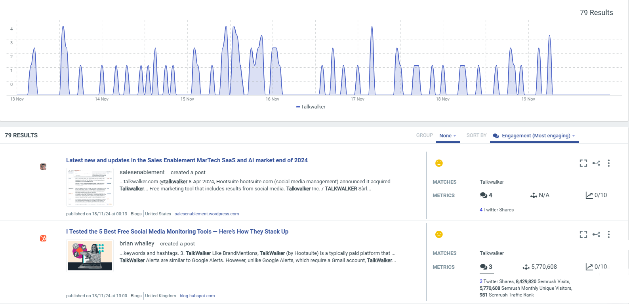Click share icon on salesenablement result
This screenshot has height=304, width=629.
(596, 163)
